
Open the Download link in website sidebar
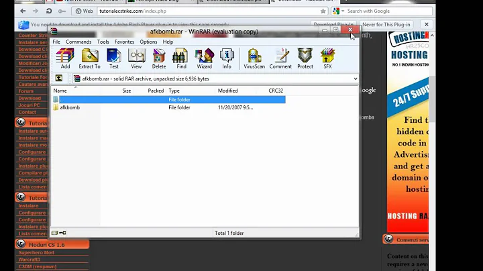click(x=30, y=98)
